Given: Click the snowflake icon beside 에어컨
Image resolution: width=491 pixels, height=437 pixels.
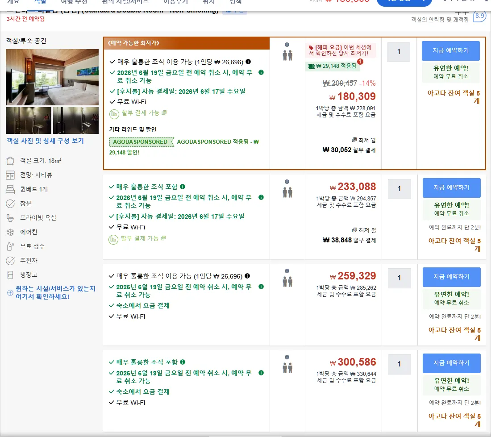Looking at the screenshot, I should [x=10, y=232].
